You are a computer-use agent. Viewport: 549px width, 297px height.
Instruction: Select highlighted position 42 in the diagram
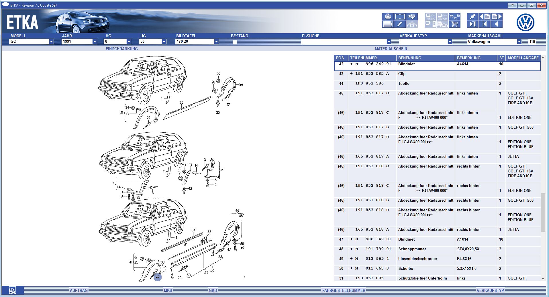pos(157,277)
